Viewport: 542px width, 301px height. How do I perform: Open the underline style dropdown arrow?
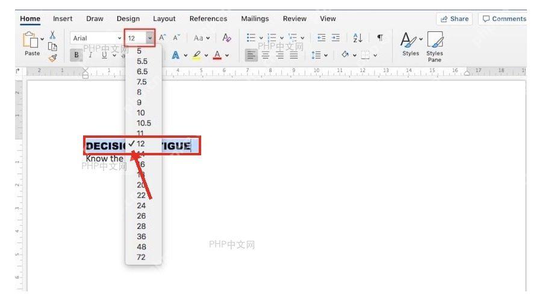(114, 55)
